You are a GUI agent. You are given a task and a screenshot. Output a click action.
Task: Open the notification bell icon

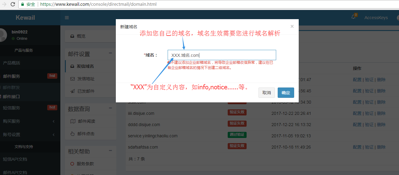coord(354,17)
